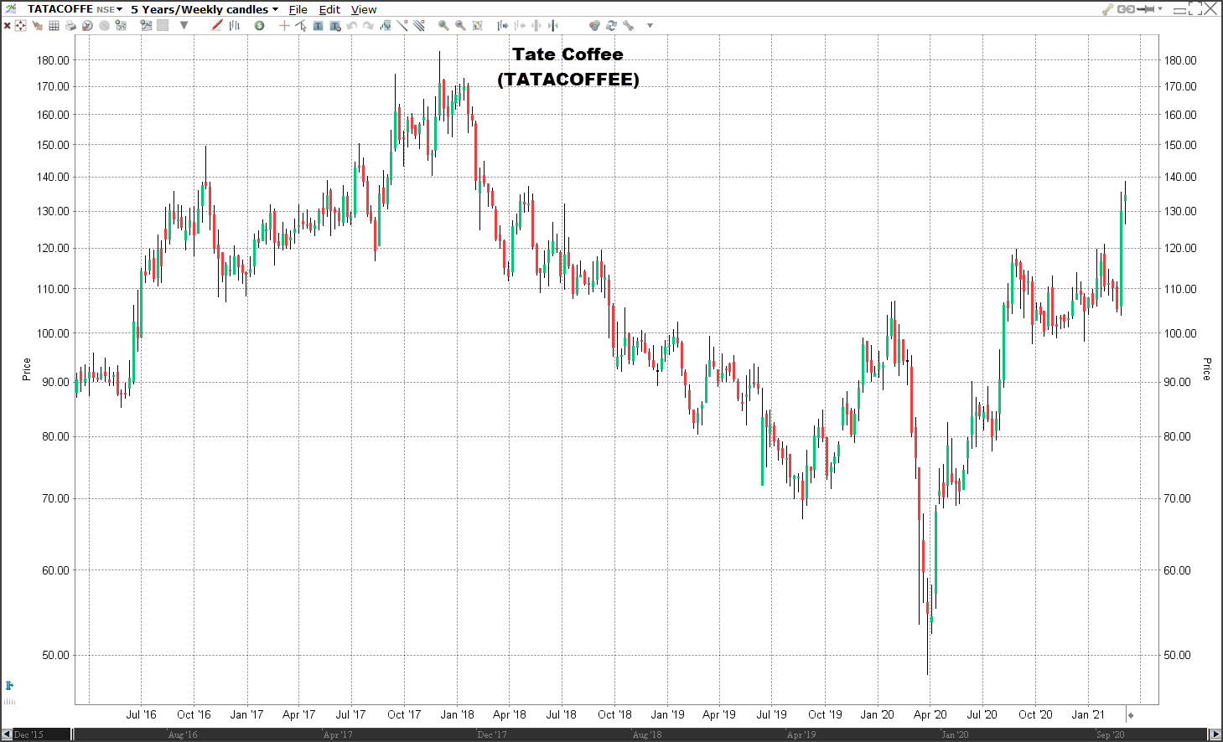Viewport: 1223px width, 742px height.
Task: Click the wrench tools icon in main toolbar
Action: [628, 25]
